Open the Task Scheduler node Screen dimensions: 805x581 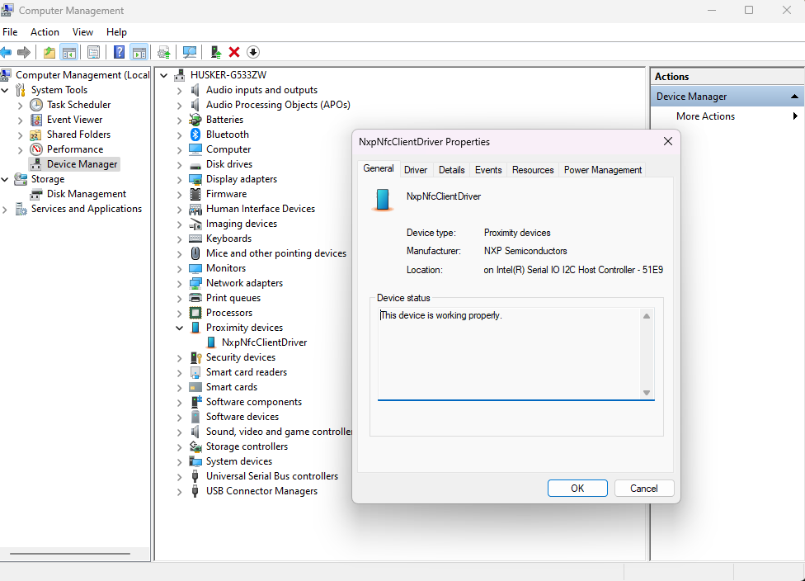tap(78, 104)
